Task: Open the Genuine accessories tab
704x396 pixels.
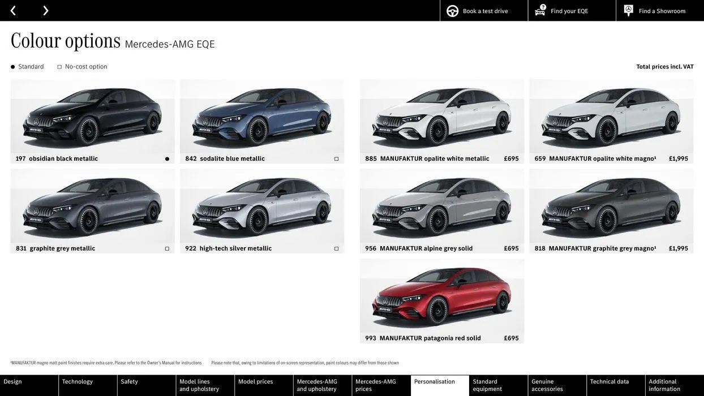Action: 557,385
